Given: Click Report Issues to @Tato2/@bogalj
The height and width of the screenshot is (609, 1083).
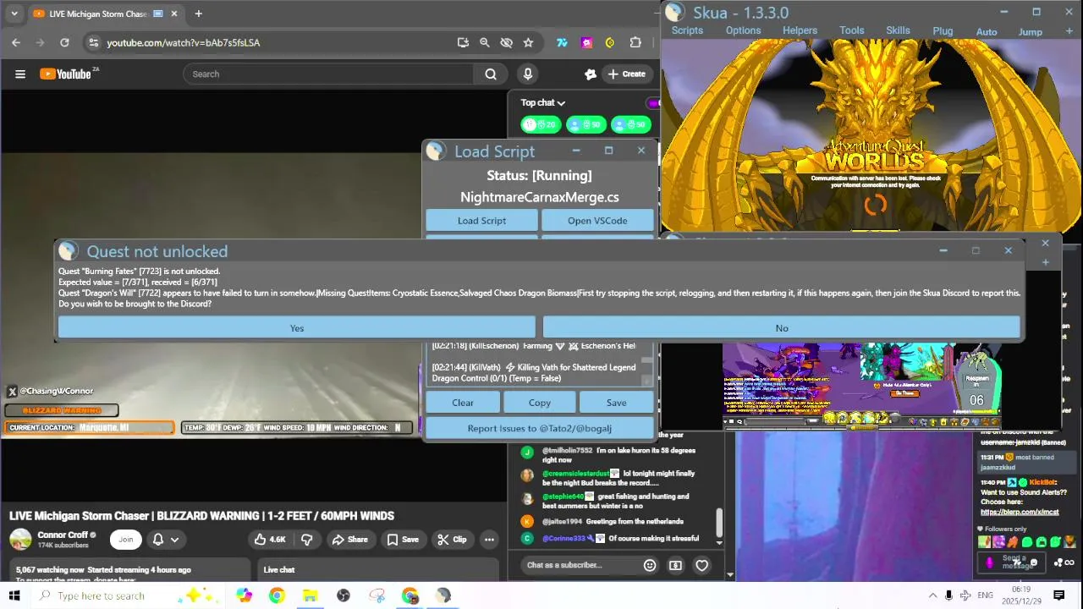Looking at the screenshot, I should tap(540, 428).
